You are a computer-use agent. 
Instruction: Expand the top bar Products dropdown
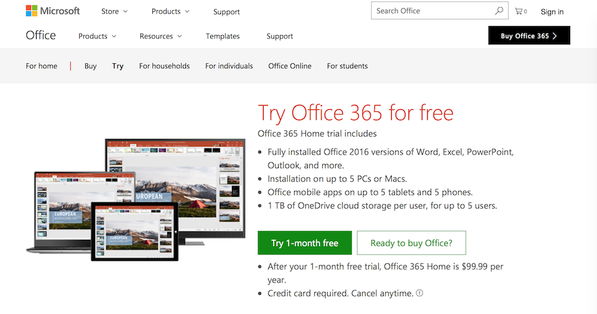point(170,11)
